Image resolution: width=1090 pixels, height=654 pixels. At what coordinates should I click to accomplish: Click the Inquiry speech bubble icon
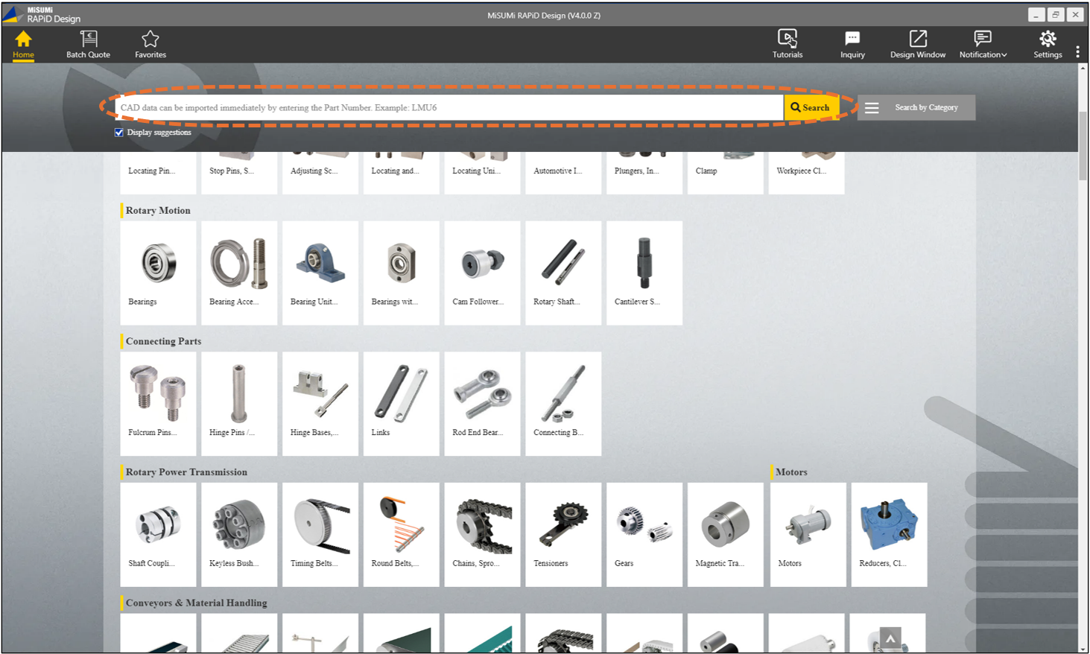(852, 44)
